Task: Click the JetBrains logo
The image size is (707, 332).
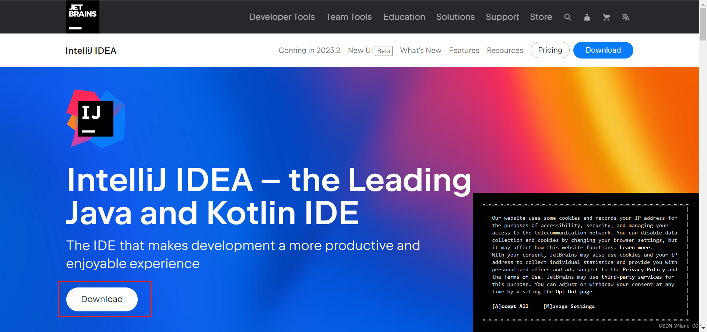Action: (x=83, y=17)
